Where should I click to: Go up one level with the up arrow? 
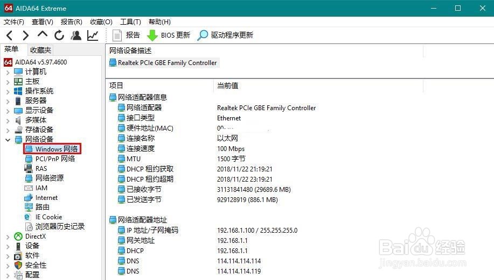(42, 34)
